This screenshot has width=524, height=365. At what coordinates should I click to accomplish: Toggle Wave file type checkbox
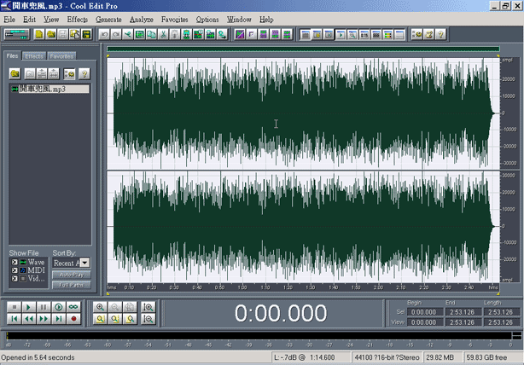pos(15,262)
